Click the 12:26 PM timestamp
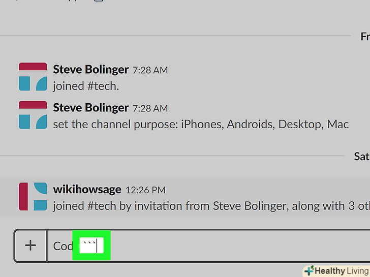This screenshot has width=370, height=277. point(145,191)
